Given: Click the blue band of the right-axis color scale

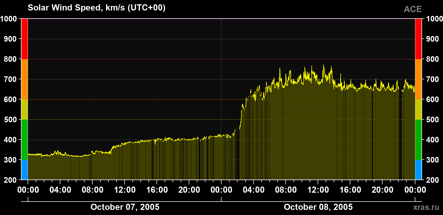Looking at the screenshot, I should point(418,170).
